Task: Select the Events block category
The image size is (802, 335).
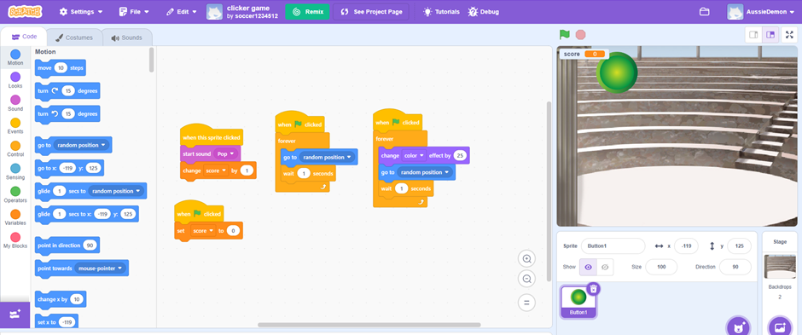Action: (15, 126)
